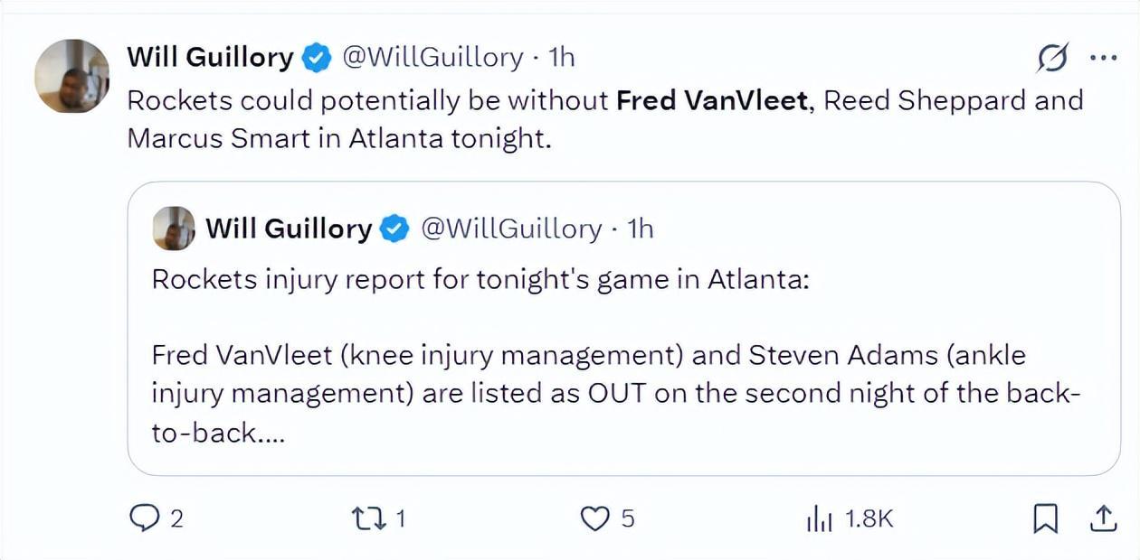
Task: Open the three-dot more options menu
Action: [x=1104, y=59]
